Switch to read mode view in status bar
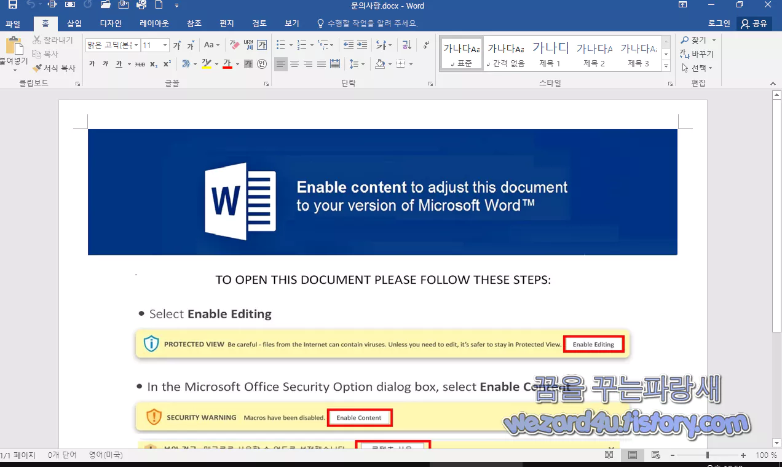The image size is (782, 467). coord(609,455)
